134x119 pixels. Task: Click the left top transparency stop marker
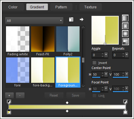click(9, 102)
